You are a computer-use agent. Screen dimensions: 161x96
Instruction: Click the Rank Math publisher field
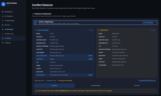pyautogui.click(x=102, y=56)
